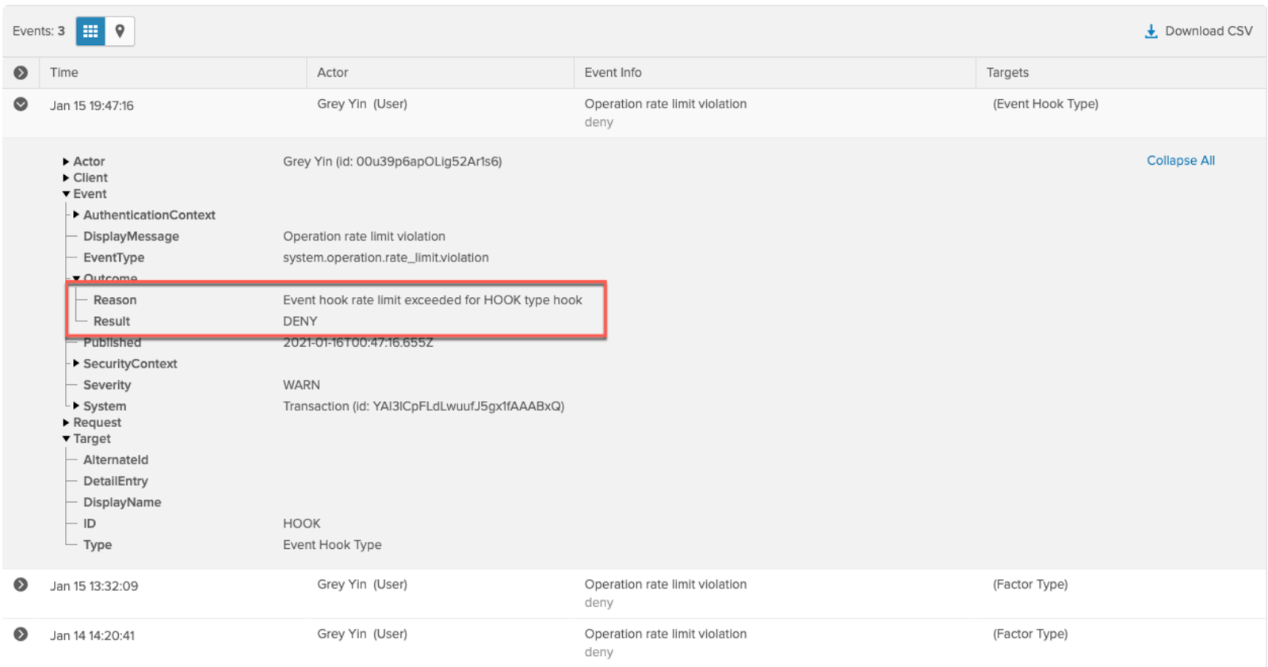
Task: Expand the Jan 14 14:20:41 event row
Action: [x=21, y=635]
